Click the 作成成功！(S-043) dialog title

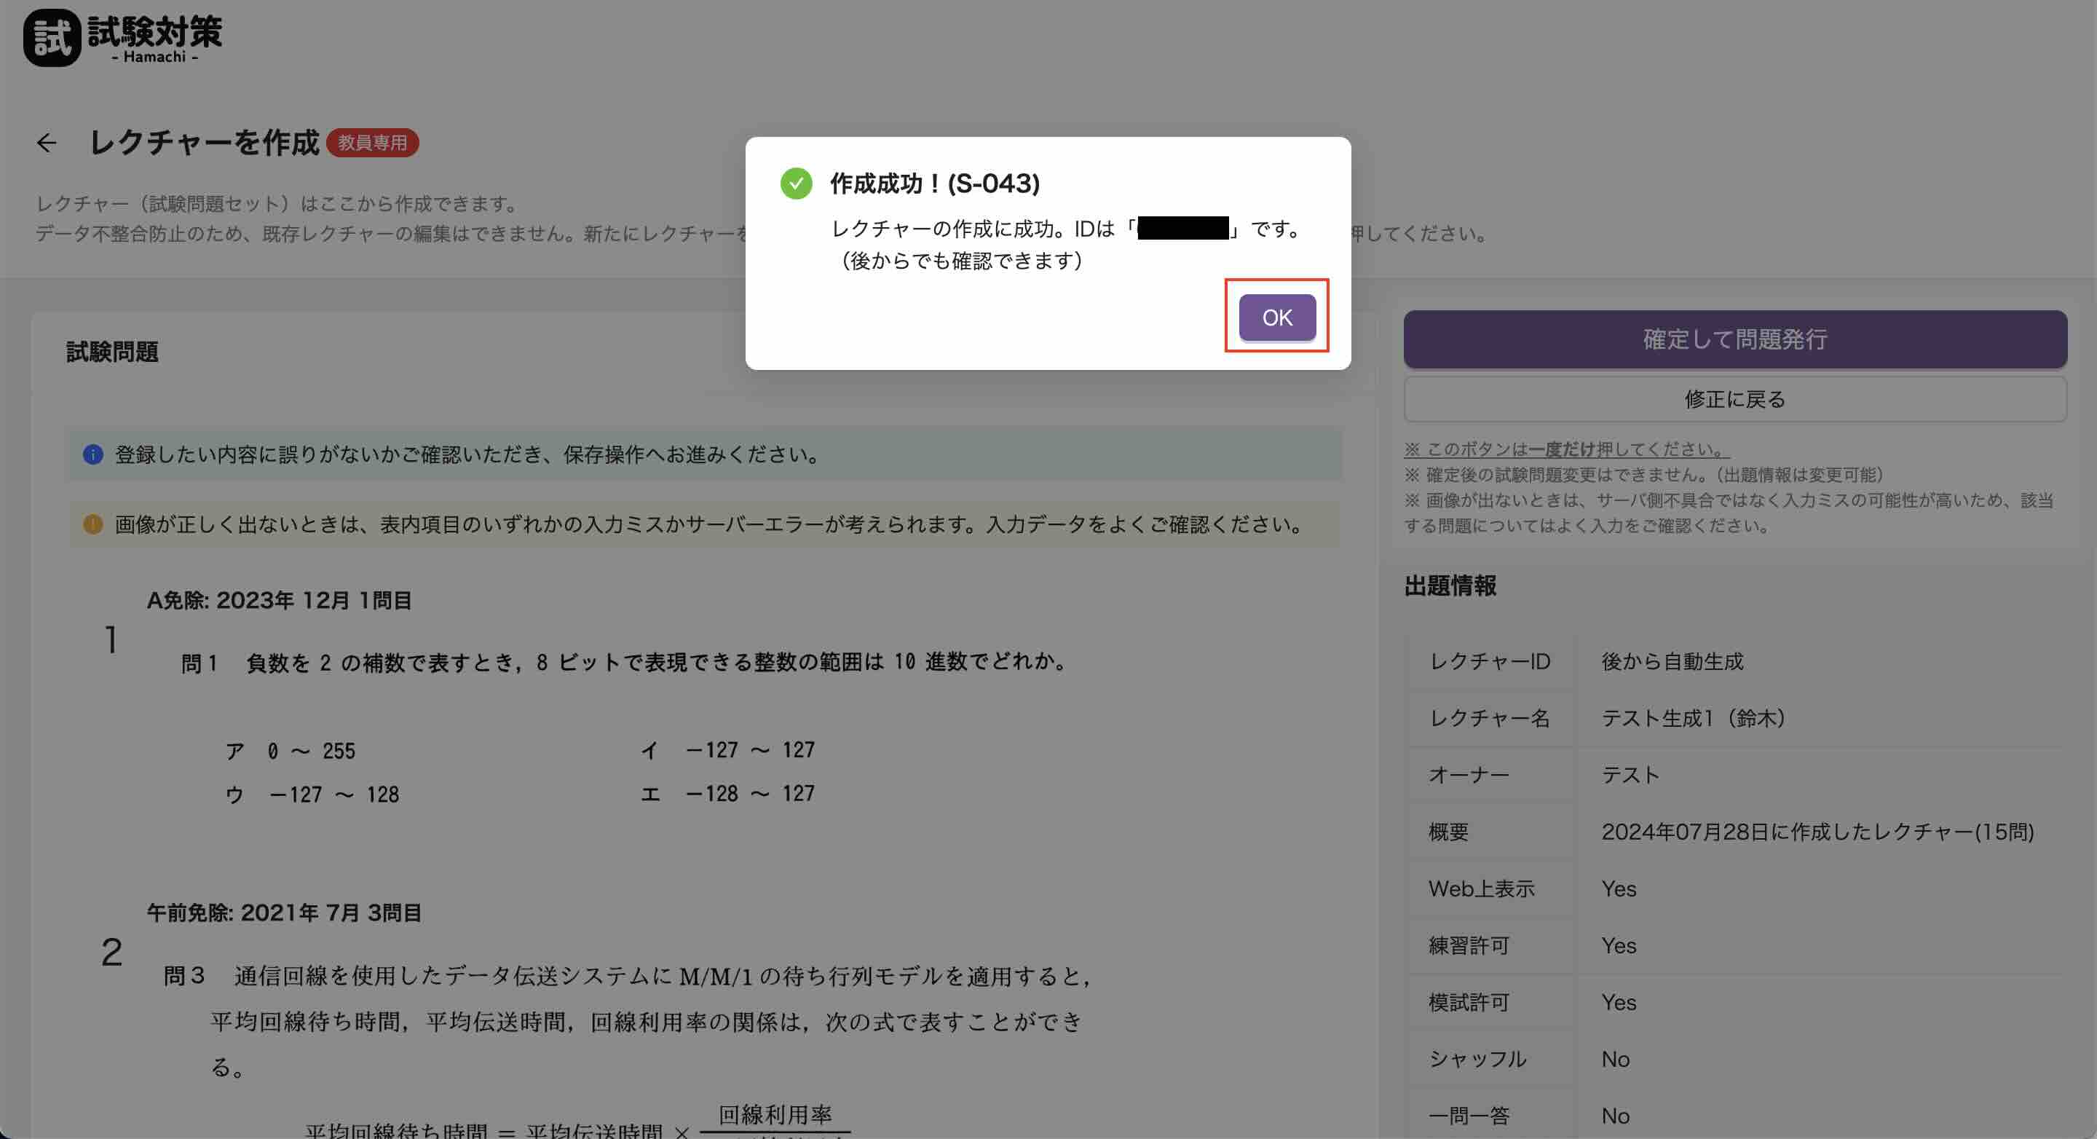(x=934, y=184)
